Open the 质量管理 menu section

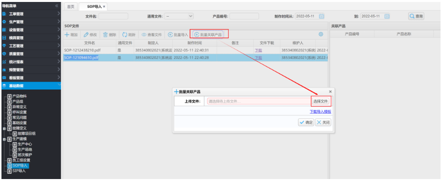(30, 54)
